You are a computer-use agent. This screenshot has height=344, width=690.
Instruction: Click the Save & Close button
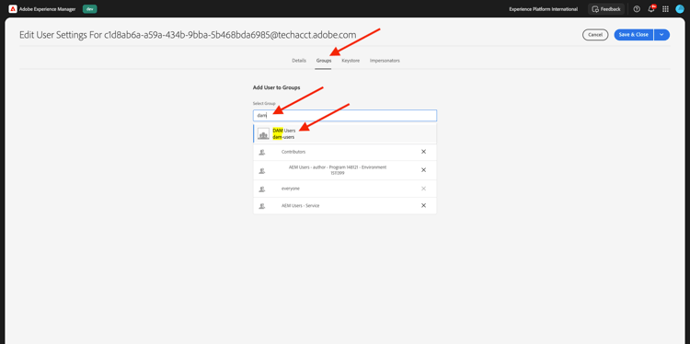[x=634, y=35]
